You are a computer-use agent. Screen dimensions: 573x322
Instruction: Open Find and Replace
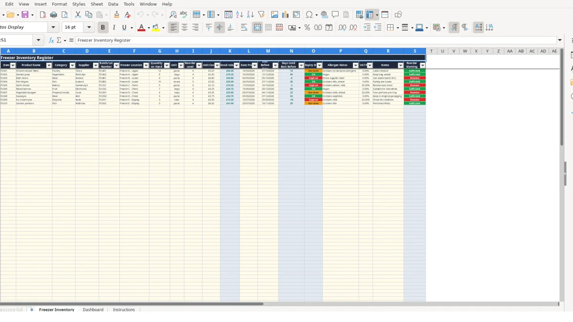[x=173, y=15]
